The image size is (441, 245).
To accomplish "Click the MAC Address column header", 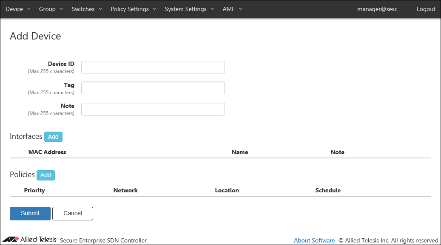I will 47,152.
